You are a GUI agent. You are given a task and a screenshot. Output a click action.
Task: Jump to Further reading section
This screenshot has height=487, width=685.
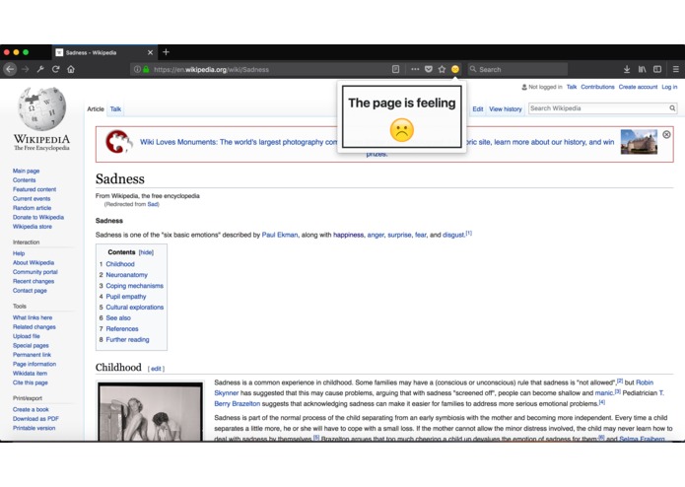(x=127, y=339)
